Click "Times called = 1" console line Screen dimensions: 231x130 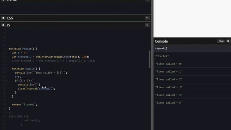click(x=192, y=71)
